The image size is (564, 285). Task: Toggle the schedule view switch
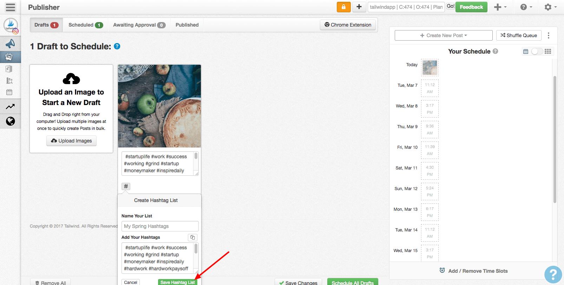(537, 51)
